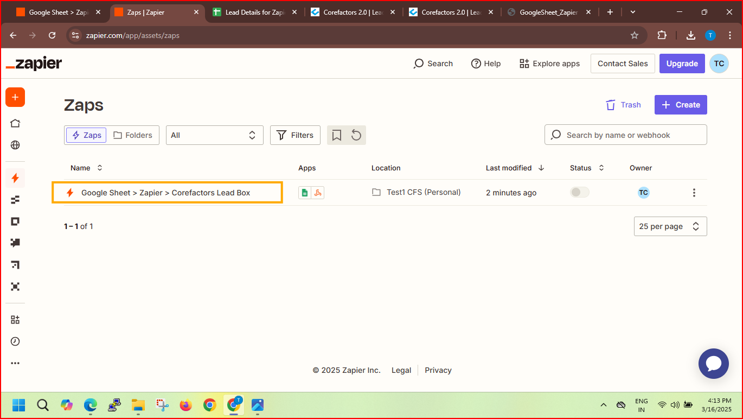Open the TC account avatar in header
This screenshot has height=419, width=743.
point(719,64)
